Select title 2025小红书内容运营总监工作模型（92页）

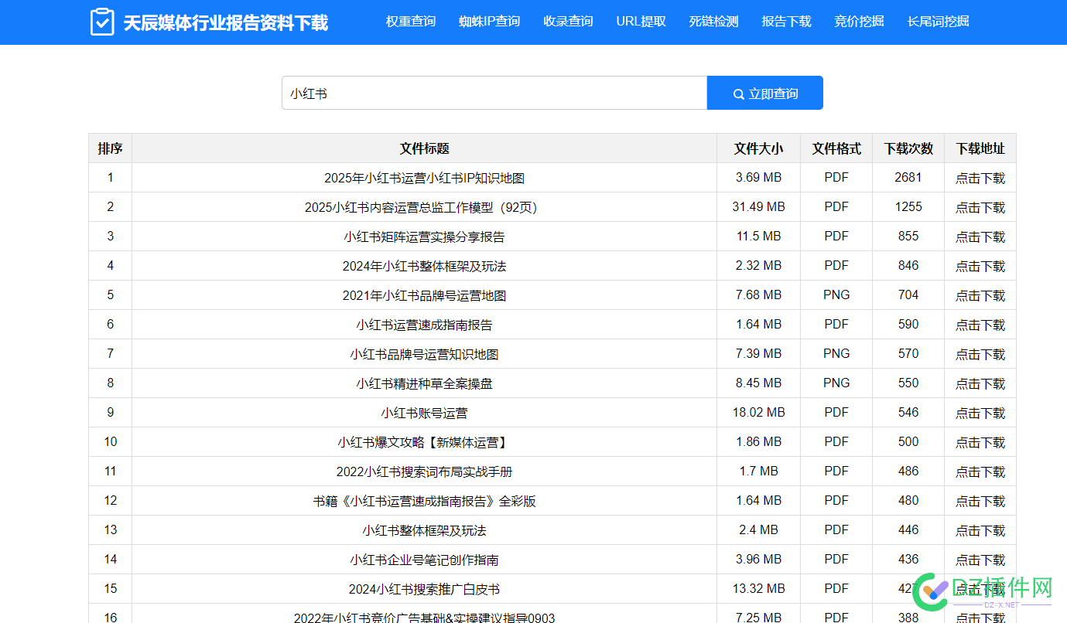point(425,207)
